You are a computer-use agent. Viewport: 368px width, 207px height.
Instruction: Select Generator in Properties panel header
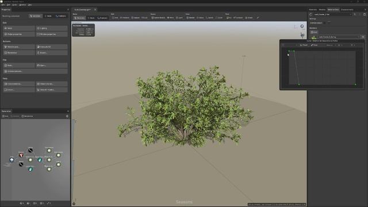(35, 16)
